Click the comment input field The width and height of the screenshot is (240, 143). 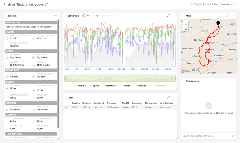click(x=205, y=136)
